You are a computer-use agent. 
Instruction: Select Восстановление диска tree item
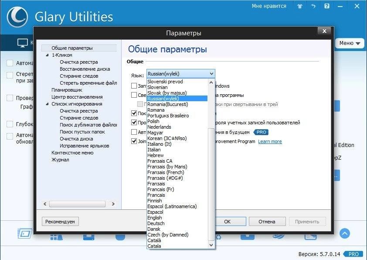[x=85, y=69]
